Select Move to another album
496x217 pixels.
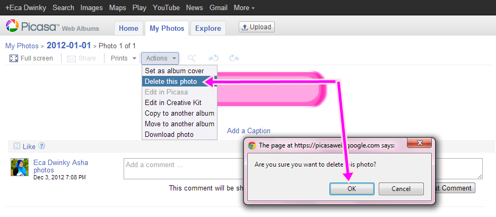pyautogui.click(x=179, y=124)
